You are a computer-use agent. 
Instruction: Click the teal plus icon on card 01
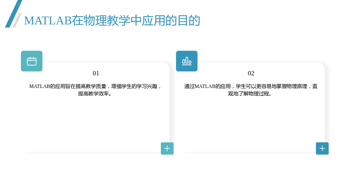click(x=167, y=149)
